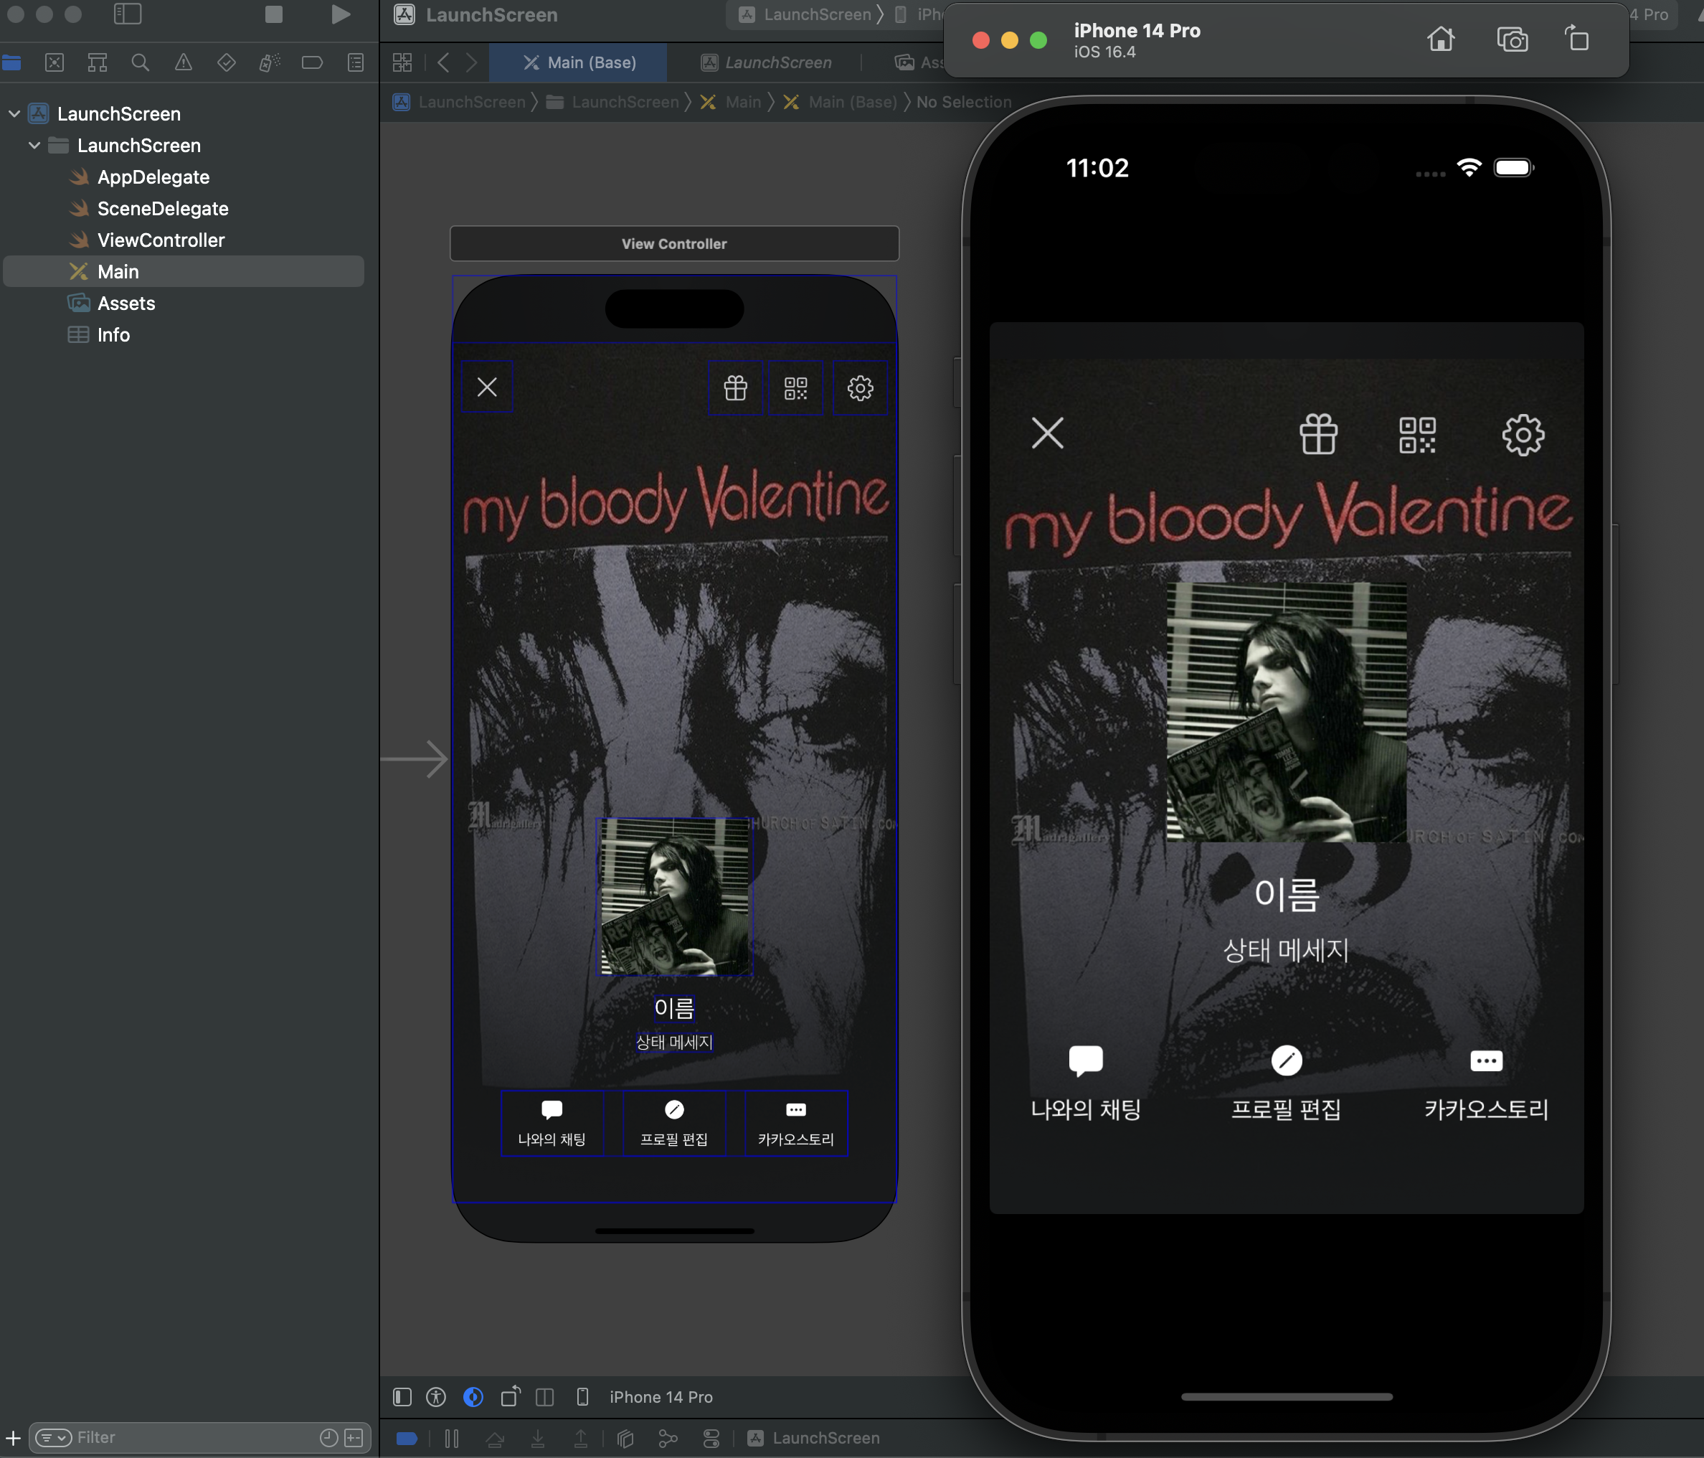Click the Run (play) button in Xcode toolbar

coord(341,15)
